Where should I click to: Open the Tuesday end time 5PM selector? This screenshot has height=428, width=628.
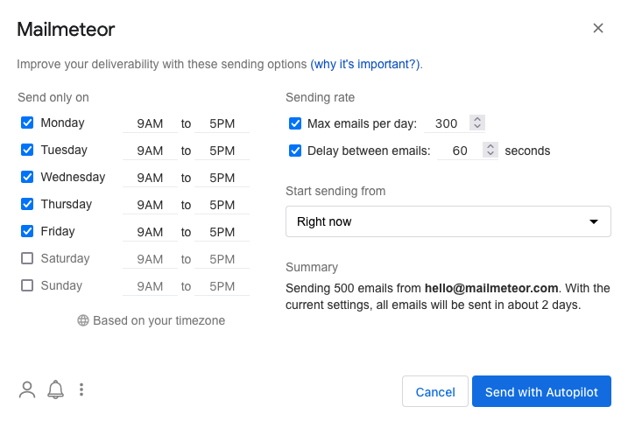(222, 151)
